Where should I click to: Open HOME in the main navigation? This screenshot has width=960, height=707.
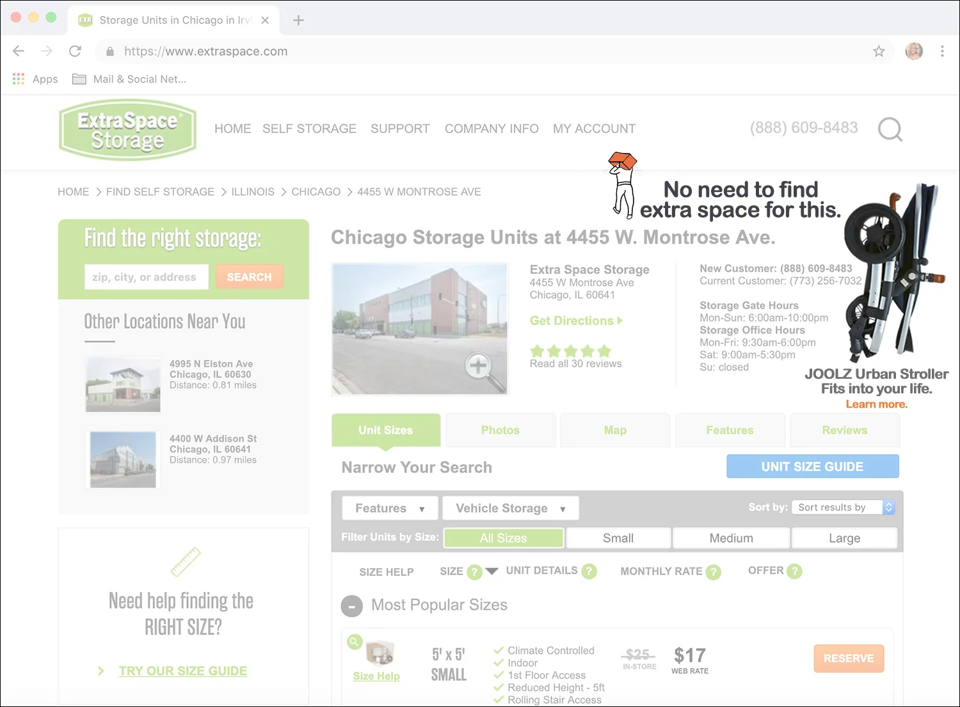[232, 129]
